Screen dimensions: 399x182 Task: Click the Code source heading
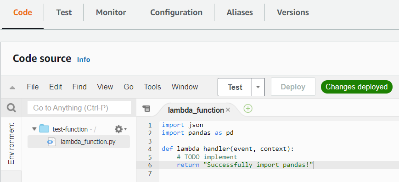42,59
